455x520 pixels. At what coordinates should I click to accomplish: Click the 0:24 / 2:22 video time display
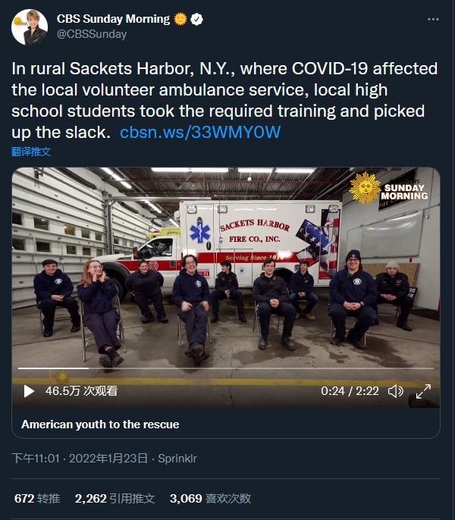coord(350,391)
